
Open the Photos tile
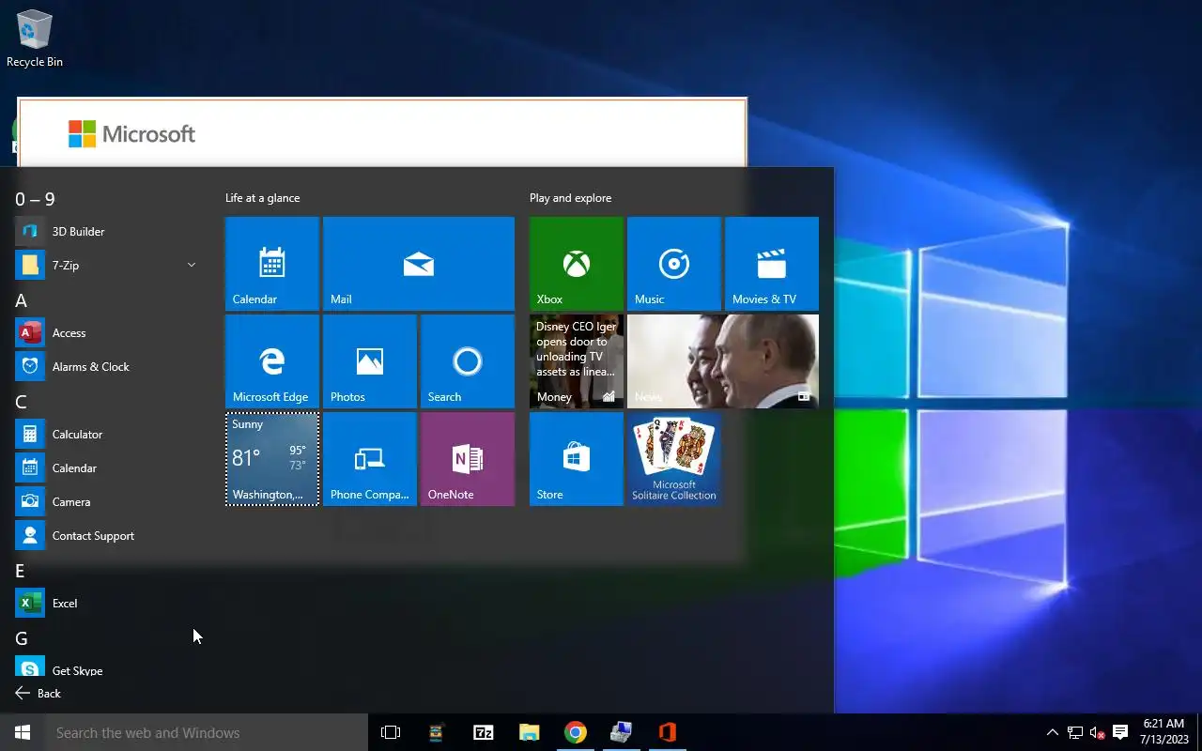pyautogui.click(x=370, y=361)
